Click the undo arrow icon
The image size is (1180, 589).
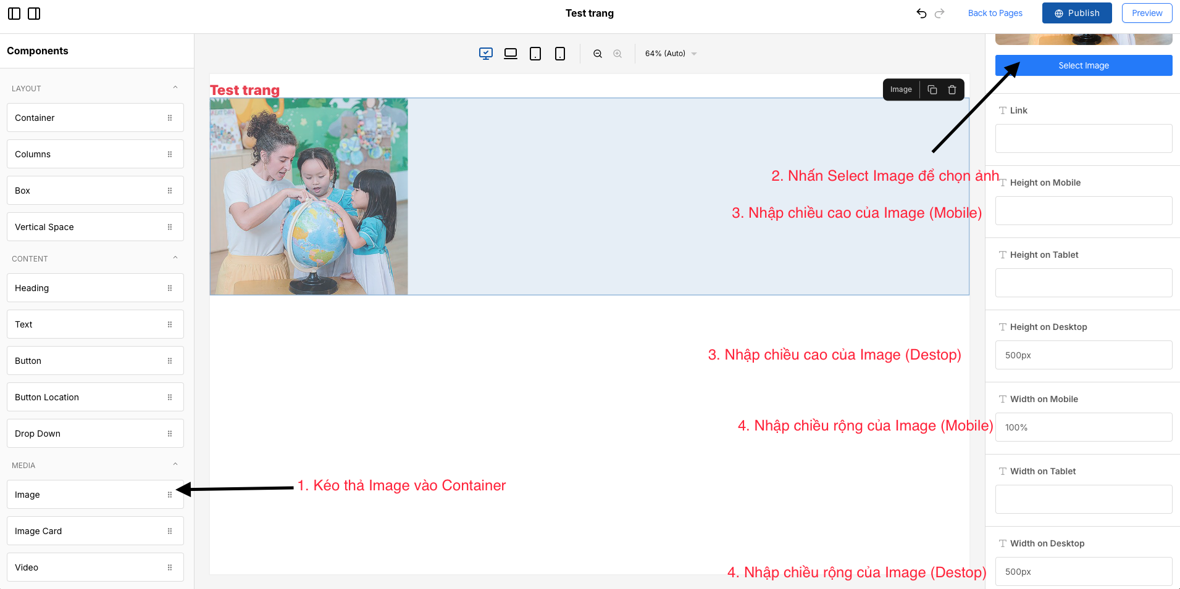921,14
